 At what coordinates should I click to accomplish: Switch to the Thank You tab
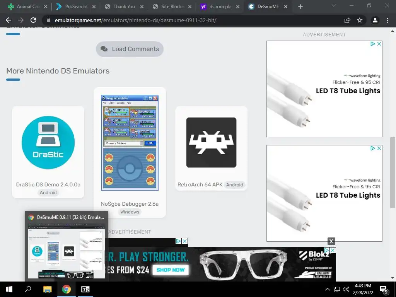(121, 7)
